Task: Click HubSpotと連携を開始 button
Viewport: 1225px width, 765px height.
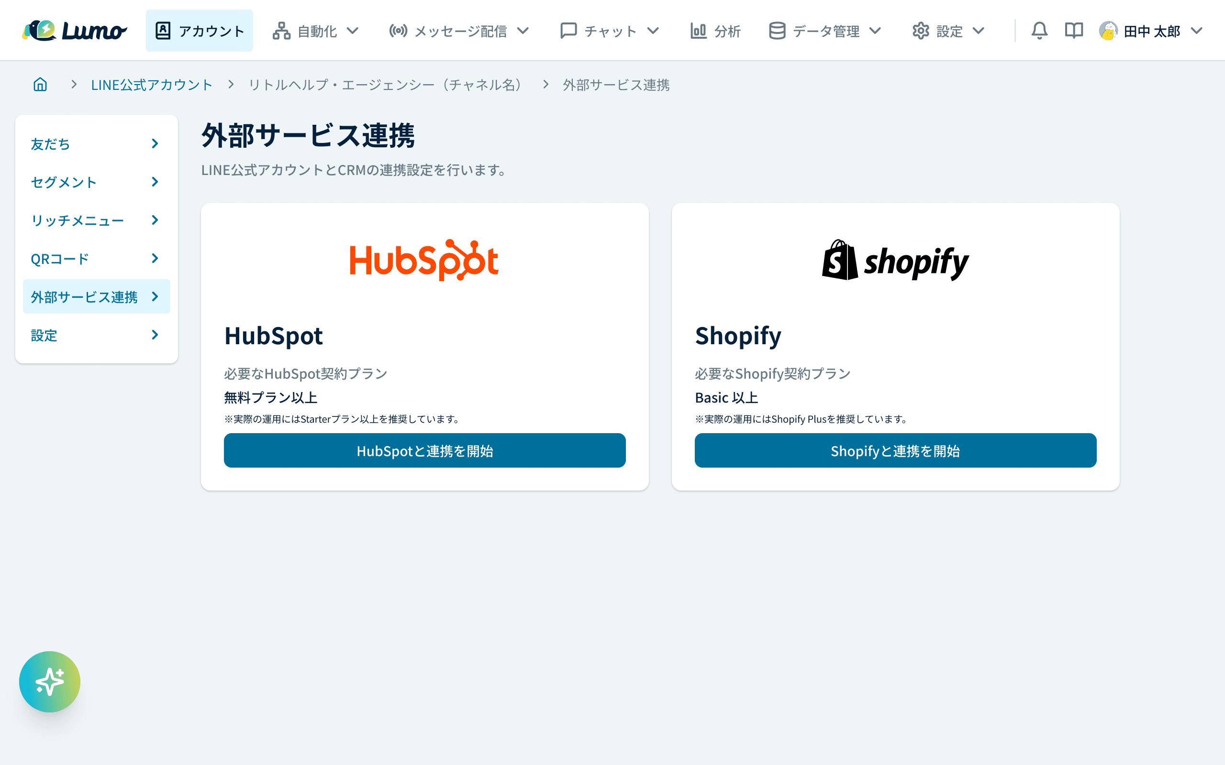Action: tap(425, 450)
